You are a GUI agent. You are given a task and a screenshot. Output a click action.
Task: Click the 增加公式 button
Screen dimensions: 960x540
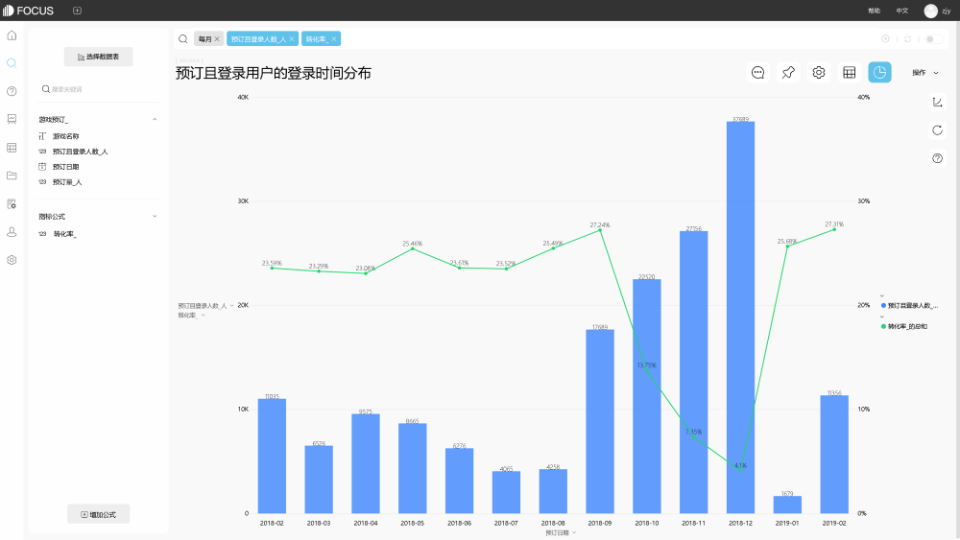click(x=99, y=514)
